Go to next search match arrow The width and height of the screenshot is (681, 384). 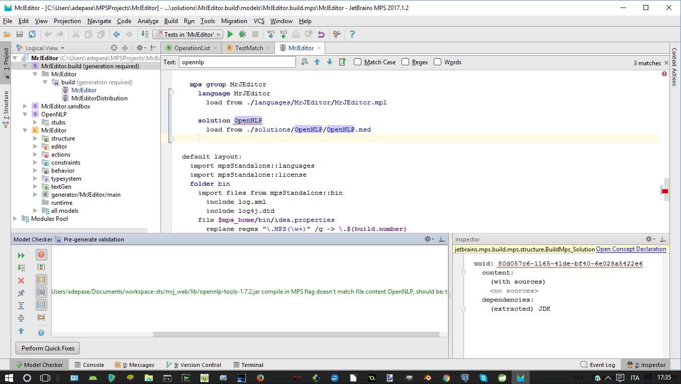pyautogui.click(x=330, y=62)
